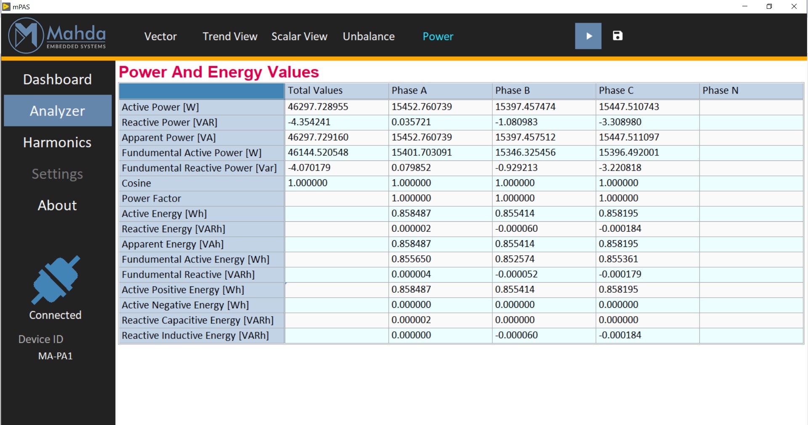Select Active Energy [Wh] row header
This screenshot has height=425, width=808.
[202, 214]
